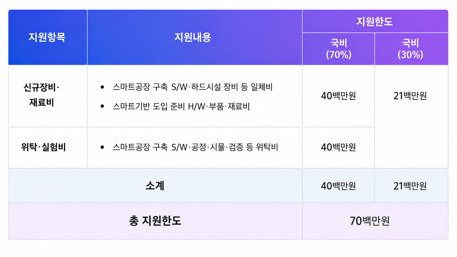Click the 국비 (70%) sub-header

pyautogui.click(x=339, y=49)
